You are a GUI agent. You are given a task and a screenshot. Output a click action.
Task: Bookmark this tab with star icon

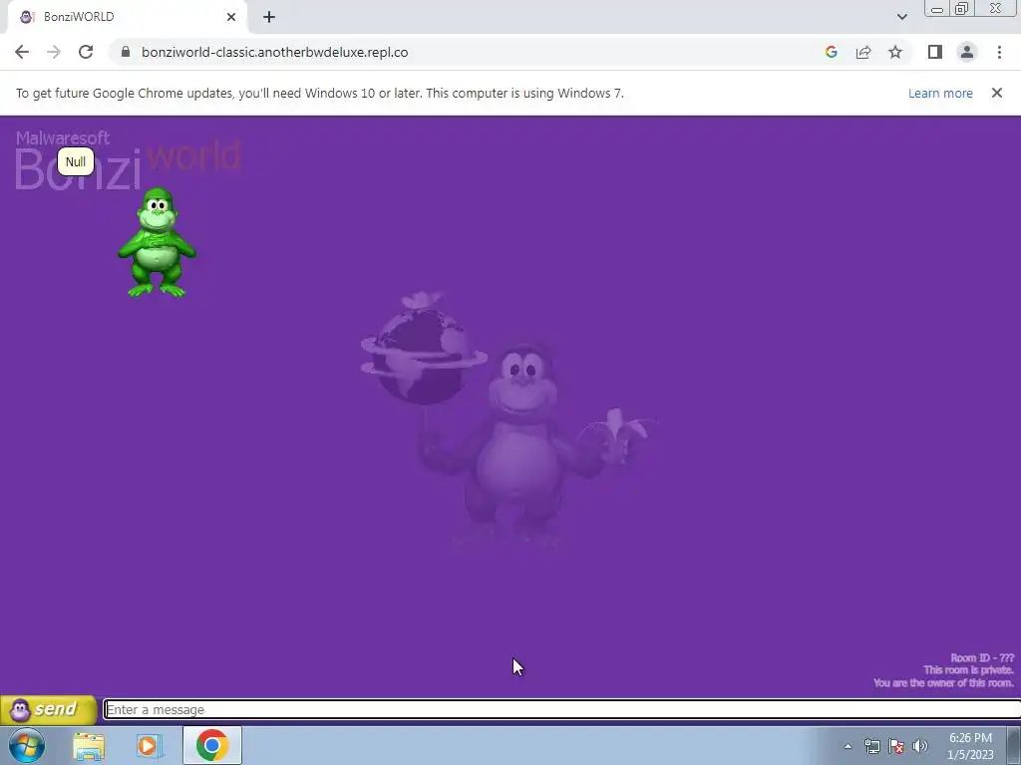tap(895, 52)
